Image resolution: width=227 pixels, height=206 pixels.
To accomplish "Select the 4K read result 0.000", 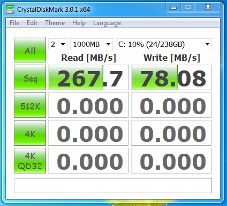I will coord(88,133).
